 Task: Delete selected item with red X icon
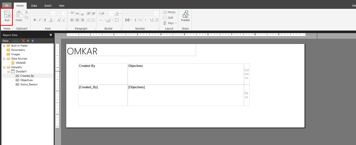[x=23, y=41]
